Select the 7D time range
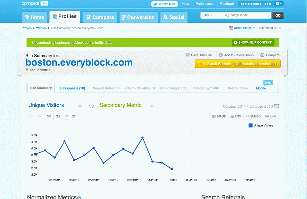The image size is (307, 199). tap(31, 116)
